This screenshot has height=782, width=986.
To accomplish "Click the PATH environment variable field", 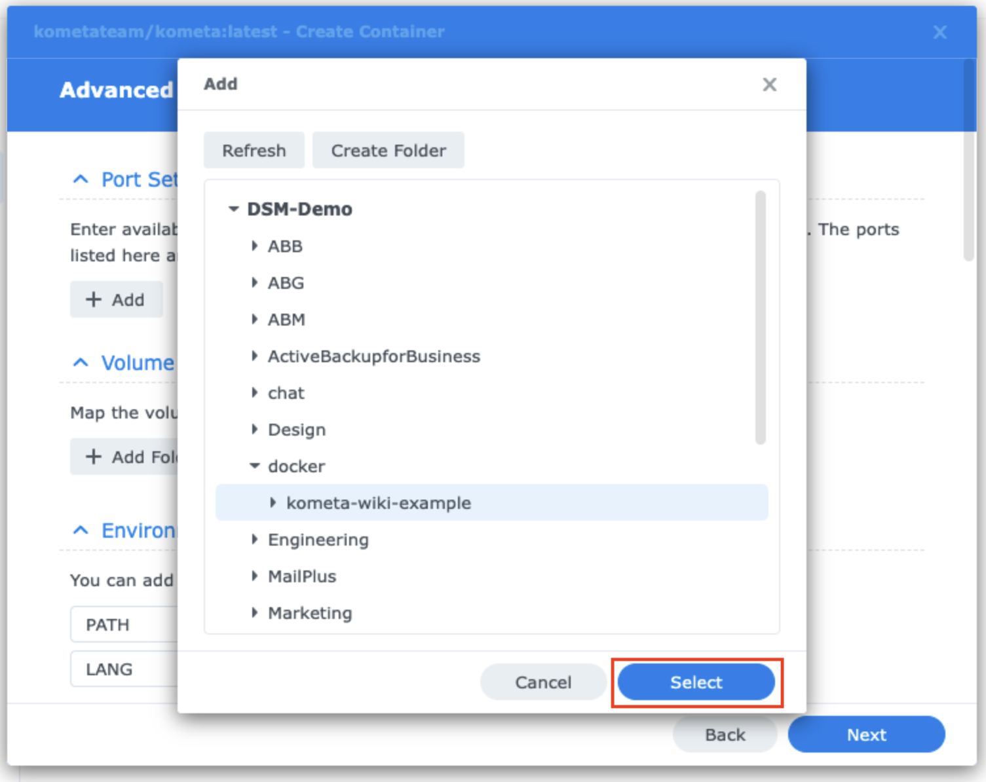I will (x=124, y=624).
